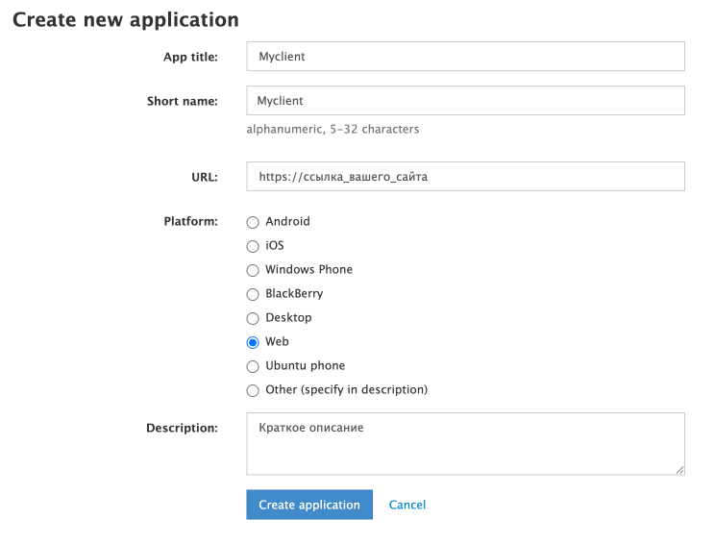Click the 'URL:' field label

pos(204,177)
